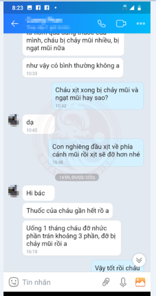This screenshot has width=156, height=296.
Task: Select the 'Hi bác' message bubble
Action: coord(38,193)
